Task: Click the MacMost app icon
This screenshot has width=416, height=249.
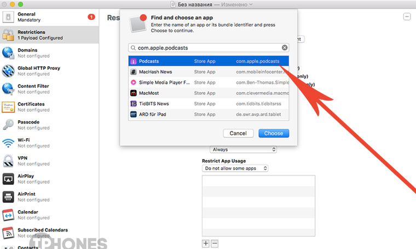Action: (x=134, y=93)
